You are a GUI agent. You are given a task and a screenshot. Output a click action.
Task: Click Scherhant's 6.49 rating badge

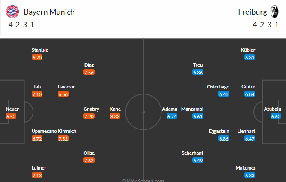198,160
